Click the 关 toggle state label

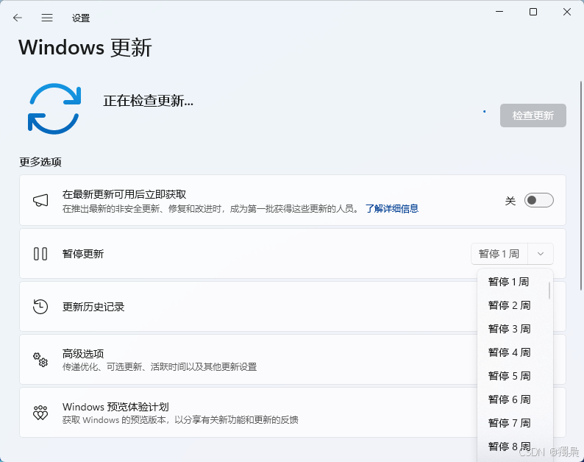pyautogui.click(x=510, y=201)
